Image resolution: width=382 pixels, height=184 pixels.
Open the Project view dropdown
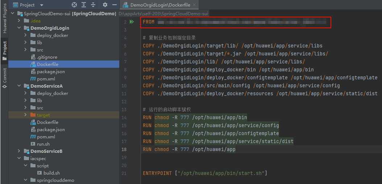(41, 5)
